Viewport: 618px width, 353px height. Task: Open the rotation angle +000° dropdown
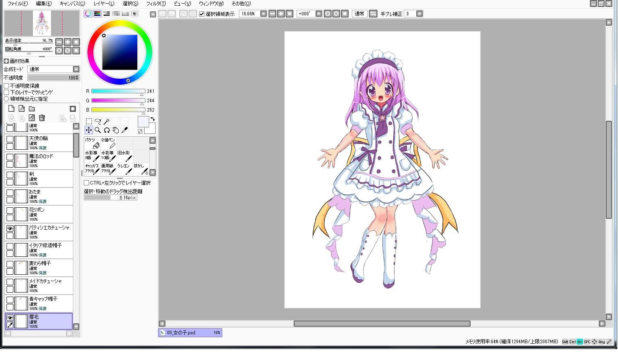coord(319,13)
